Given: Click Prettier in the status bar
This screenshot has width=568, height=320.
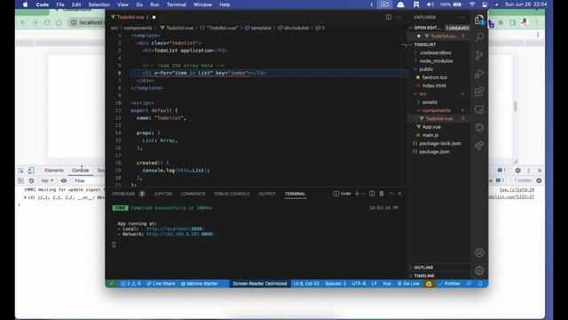Looking at the screenshot, I should click(449, 284).
